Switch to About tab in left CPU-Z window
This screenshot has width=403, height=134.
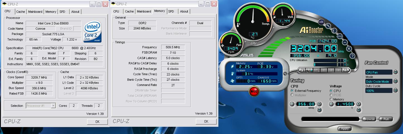75,12
